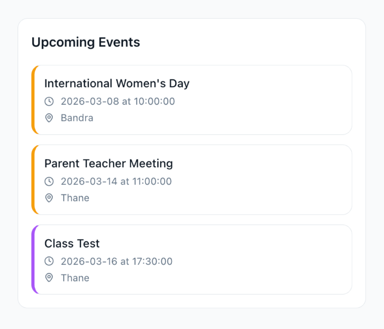Open the Class Test event title
Screen dimensions: 384x329
[72, 243]
